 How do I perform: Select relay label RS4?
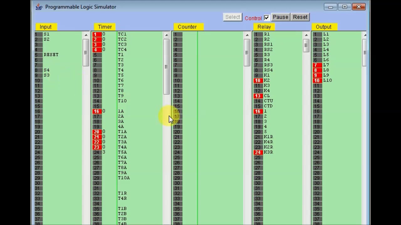pos(268,70)
